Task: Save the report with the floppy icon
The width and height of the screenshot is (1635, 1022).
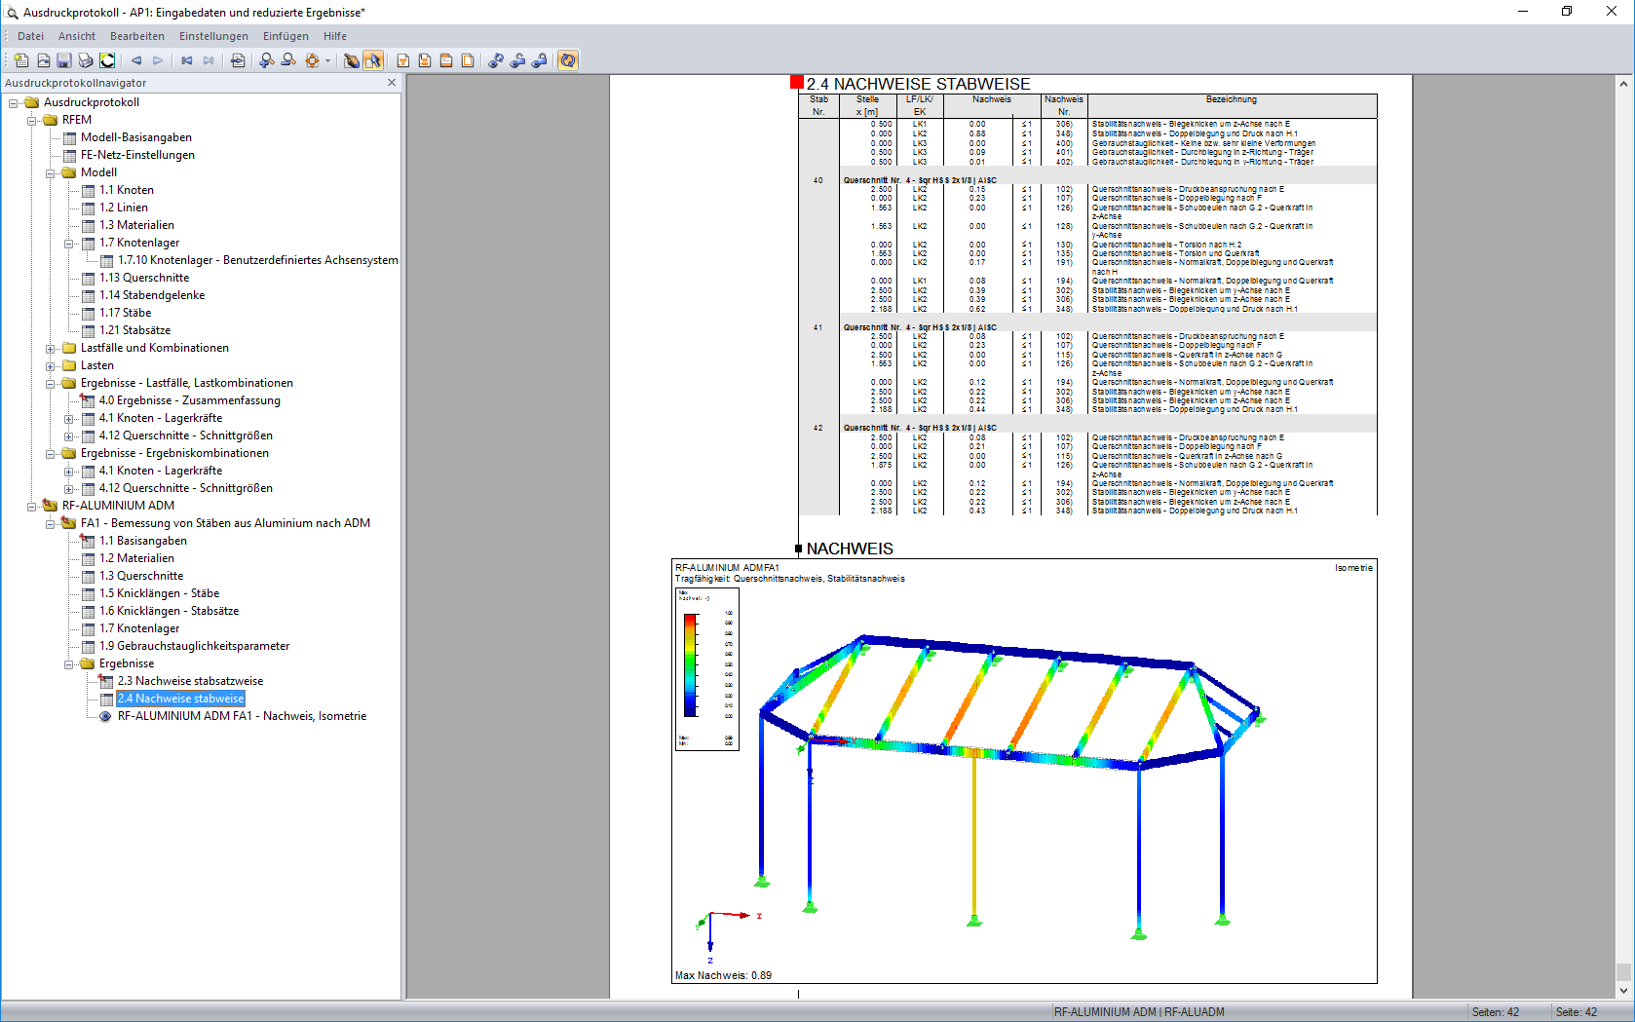Action: 64,60
